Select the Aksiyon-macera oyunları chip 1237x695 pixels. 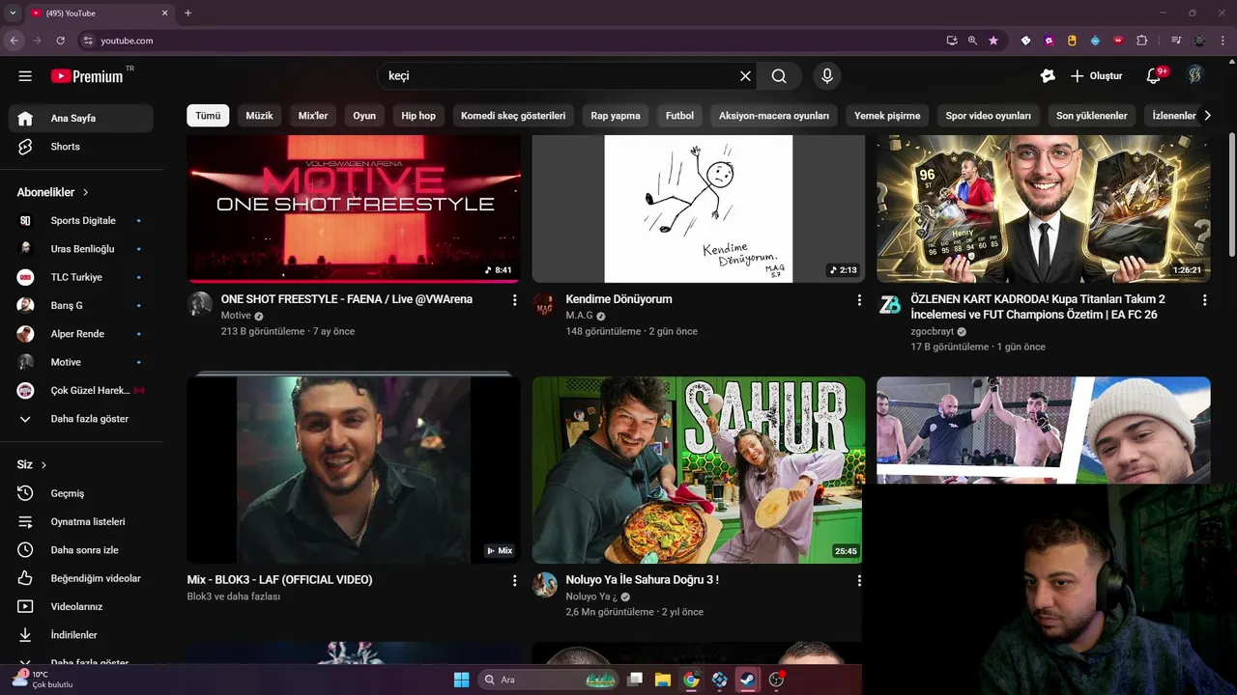(x=774, y=116)
